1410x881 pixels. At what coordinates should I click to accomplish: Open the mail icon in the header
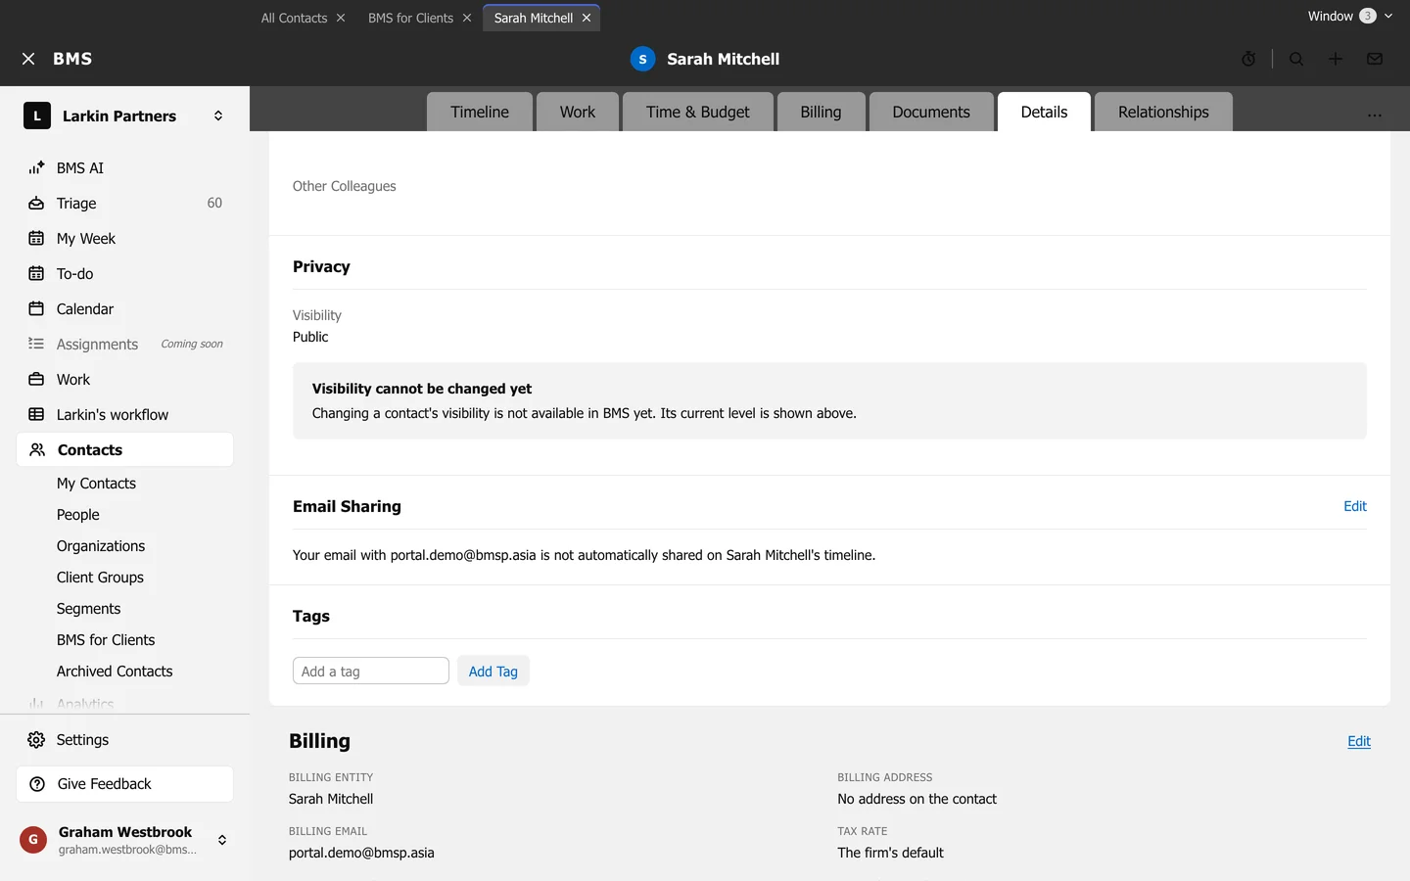pyautogui.click(x=1375, y=59)
